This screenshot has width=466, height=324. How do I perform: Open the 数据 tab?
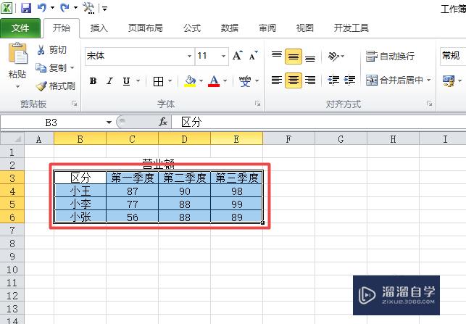[230, 28]
